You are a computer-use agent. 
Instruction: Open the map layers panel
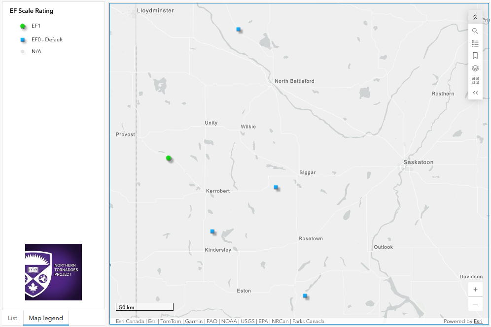tap(475, 68)
